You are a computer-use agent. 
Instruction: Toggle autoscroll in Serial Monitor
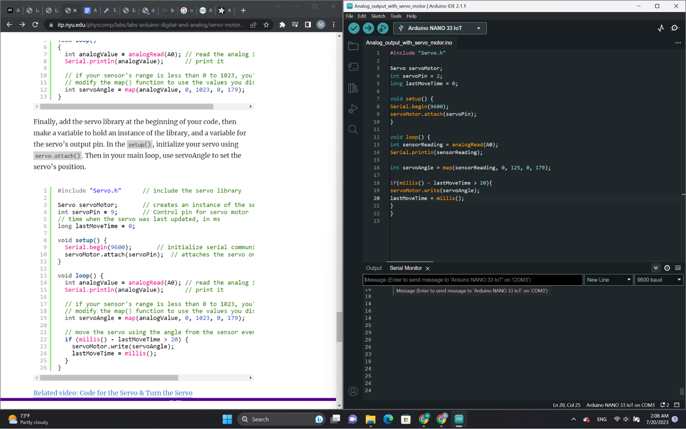(656, 268)
